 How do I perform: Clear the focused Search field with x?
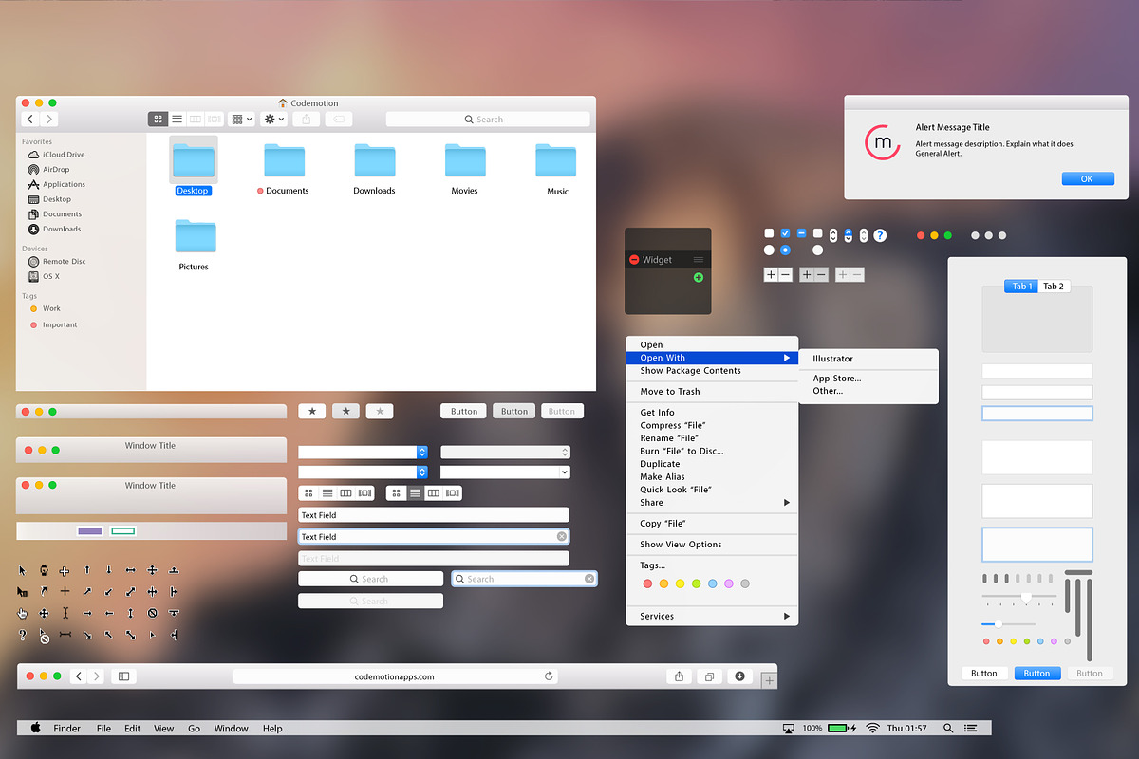[589, 579]
